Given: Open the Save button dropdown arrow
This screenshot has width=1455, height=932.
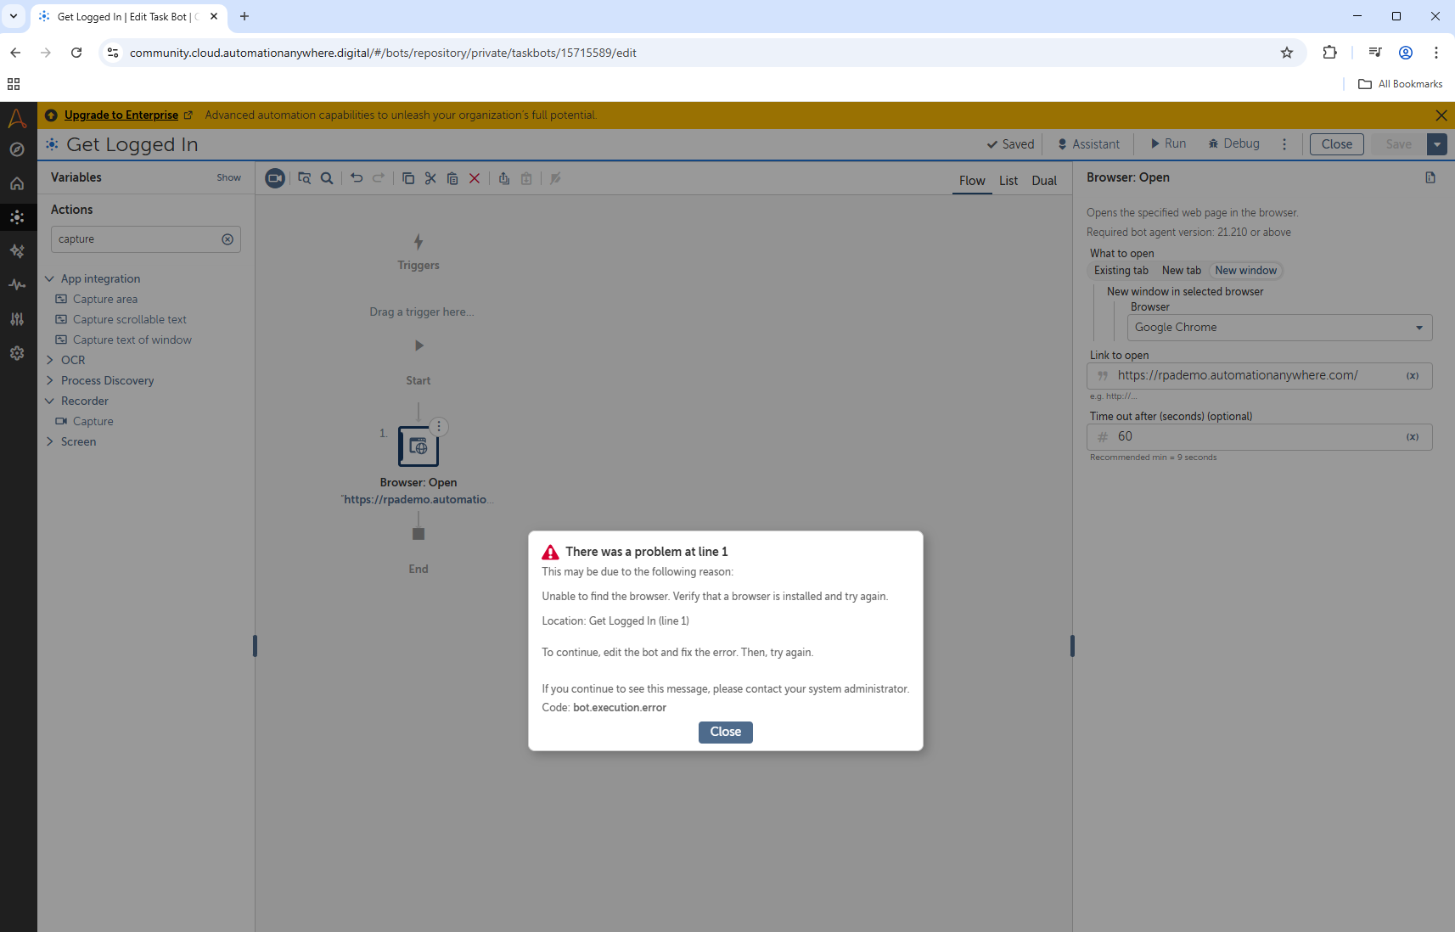Looking at the screenshot, I should click(1437, 144).
